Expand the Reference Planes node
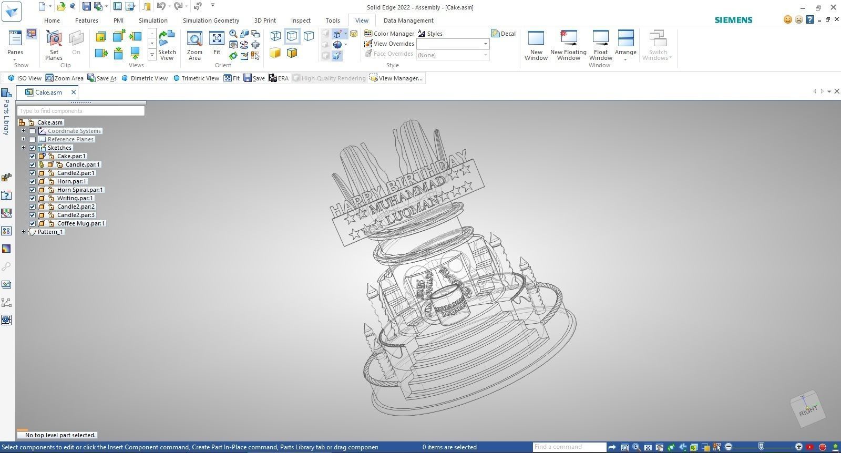Screen dimensions: 841x453 coord(23,139)
